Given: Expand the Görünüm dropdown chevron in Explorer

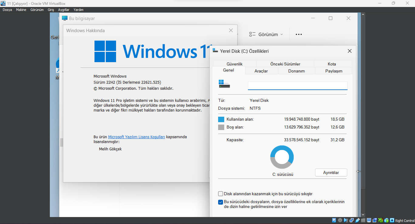Looking at the screenshot, I should coord(282,35).
